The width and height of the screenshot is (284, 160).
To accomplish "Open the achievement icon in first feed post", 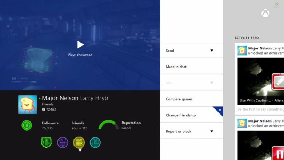I will pyautogui.click(x=278, y=81).
